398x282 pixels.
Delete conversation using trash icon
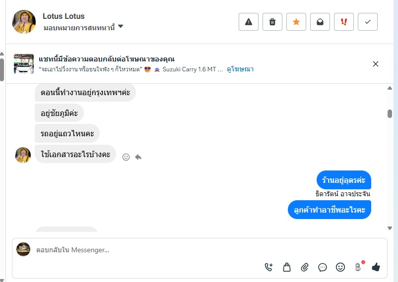(x=272, y=22)
